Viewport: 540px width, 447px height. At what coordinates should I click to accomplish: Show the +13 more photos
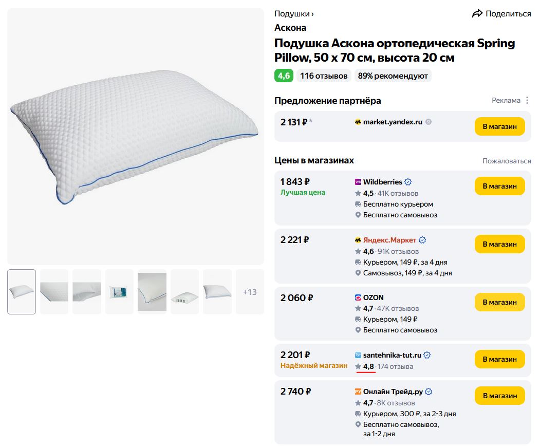pos(250,292)
